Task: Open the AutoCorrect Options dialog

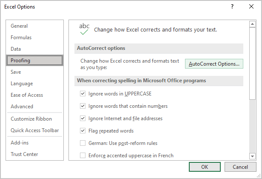Action: coord(214,64)
